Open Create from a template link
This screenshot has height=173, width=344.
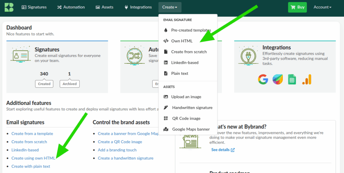pos(32,133)
